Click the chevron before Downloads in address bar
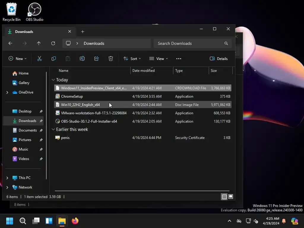Screen dimensions: 304x228 (77, 43)
